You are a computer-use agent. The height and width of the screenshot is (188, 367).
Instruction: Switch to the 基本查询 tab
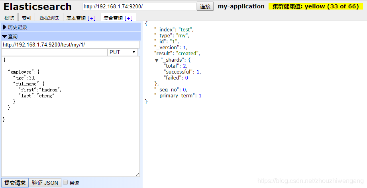point(76,18)
